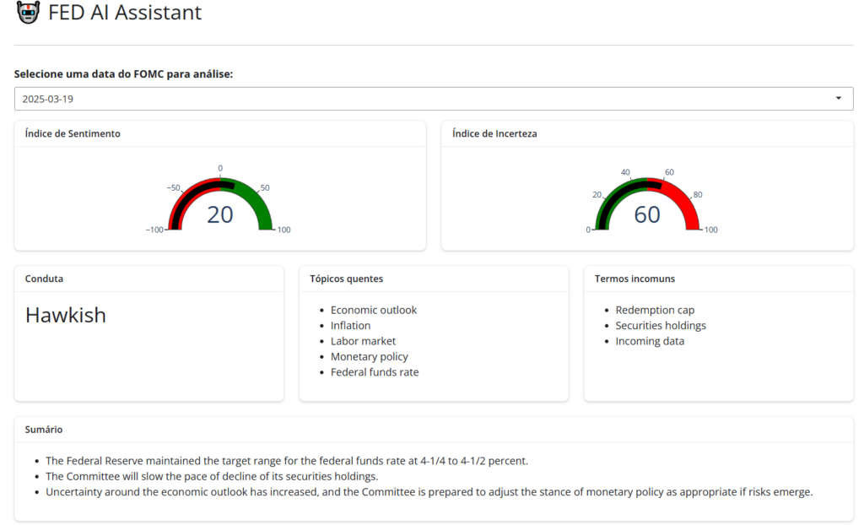Click 'Labor market' topic

[x=363, y=341]
